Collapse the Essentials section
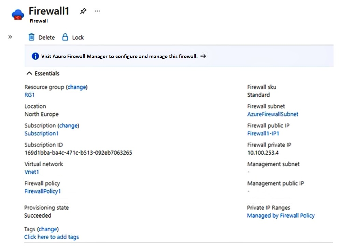 (x=29, y=73)
